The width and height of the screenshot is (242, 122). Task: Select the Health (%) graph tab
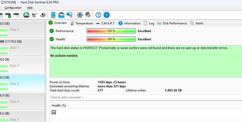coord(59,106)
